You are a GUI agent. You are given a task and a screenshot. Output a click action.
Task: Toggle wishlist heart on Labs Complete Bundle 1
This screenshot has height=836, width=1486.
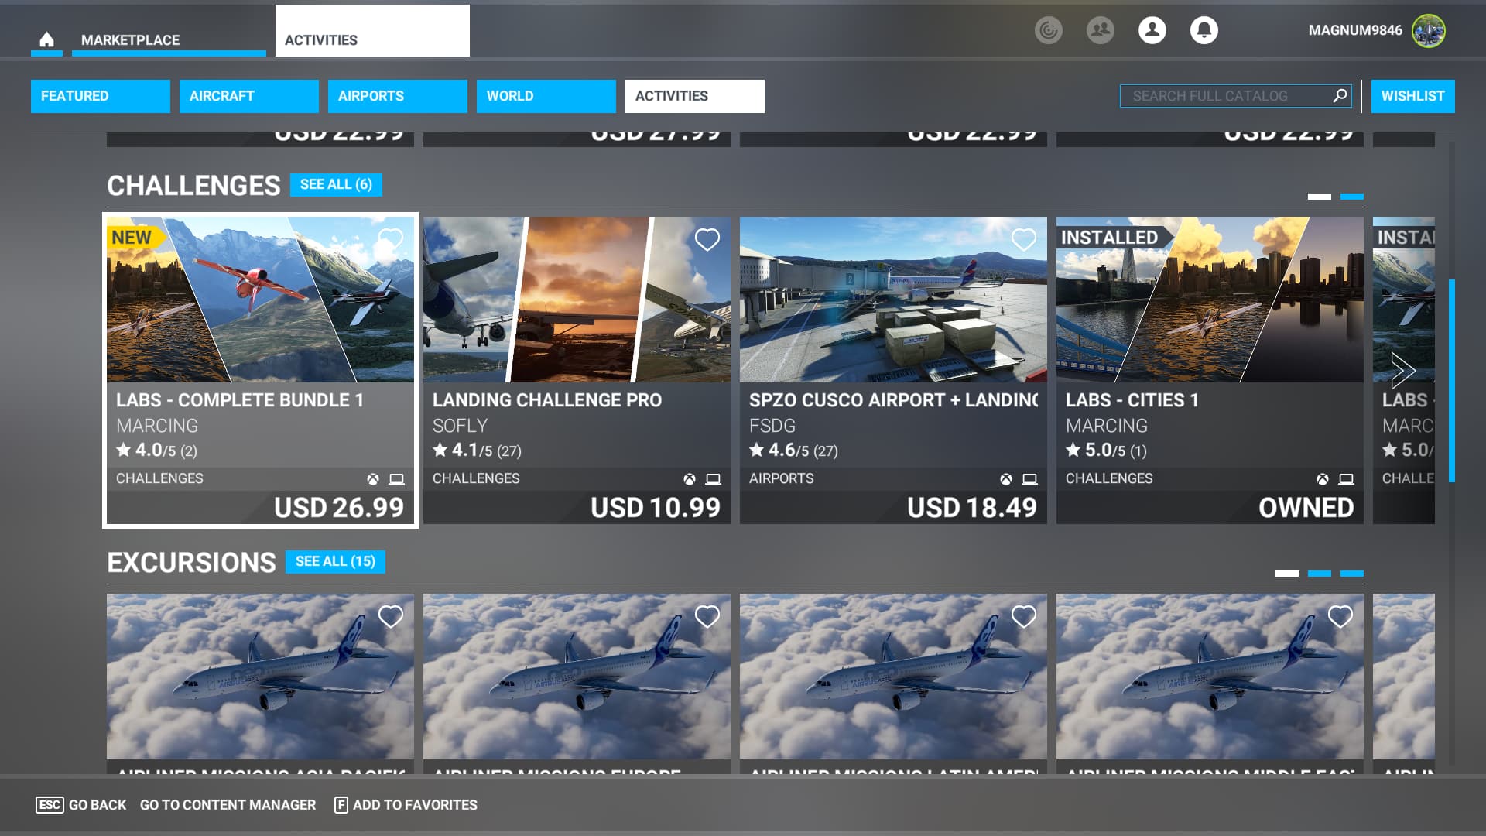[390, 240]
